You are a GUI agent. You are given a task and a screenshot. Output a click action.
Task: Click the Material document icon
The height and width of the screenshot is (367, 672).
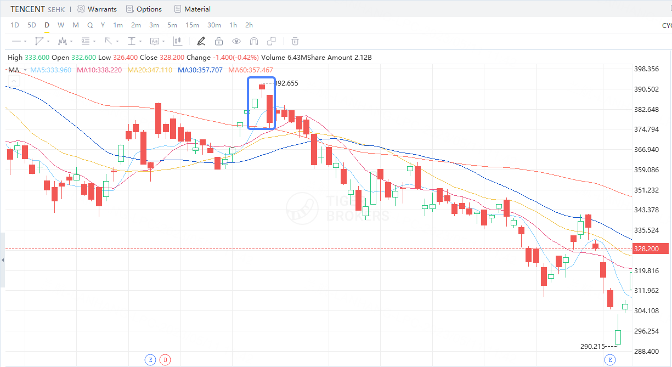click(x=178, y=9)
